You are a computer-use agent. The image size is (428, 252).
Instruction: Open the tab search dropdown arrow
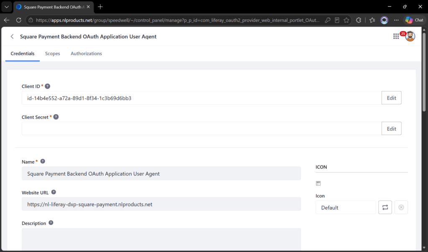(7, 7)
